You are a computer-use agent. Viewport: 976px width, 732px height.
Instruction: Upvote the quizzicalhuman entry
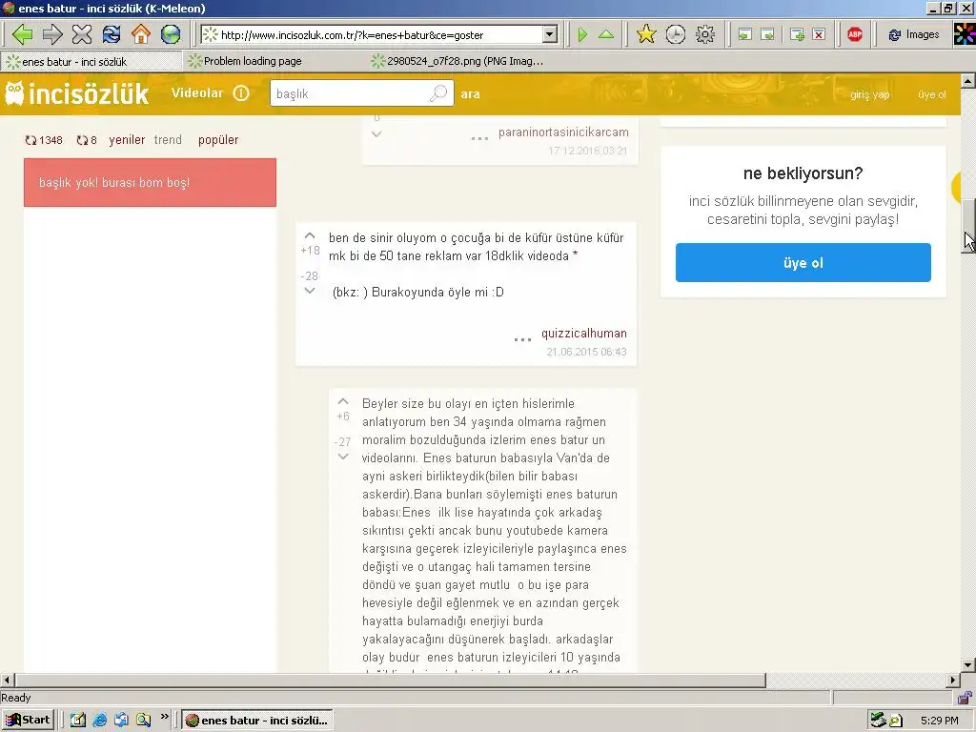pyautogui.click(x=310, y=236)
